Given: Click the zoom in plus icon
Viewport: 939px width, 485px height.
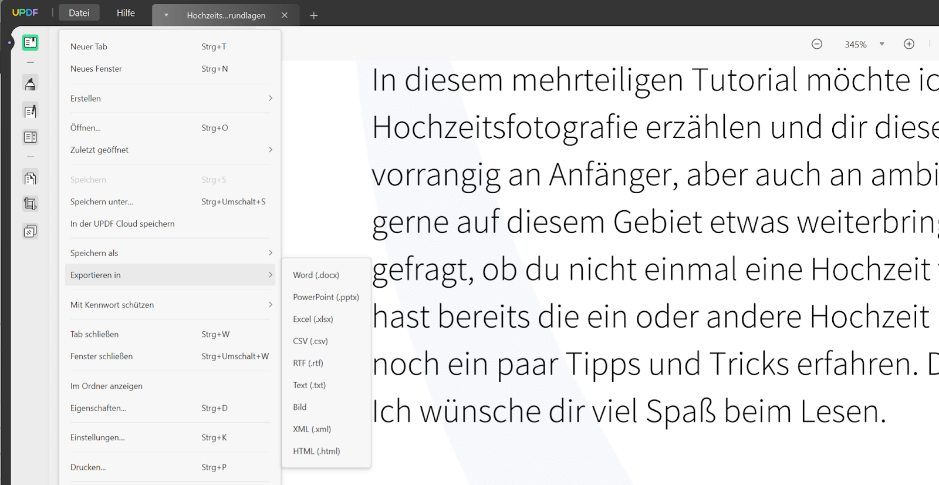Looking at the screenshot, I should [x=909, y=44].
